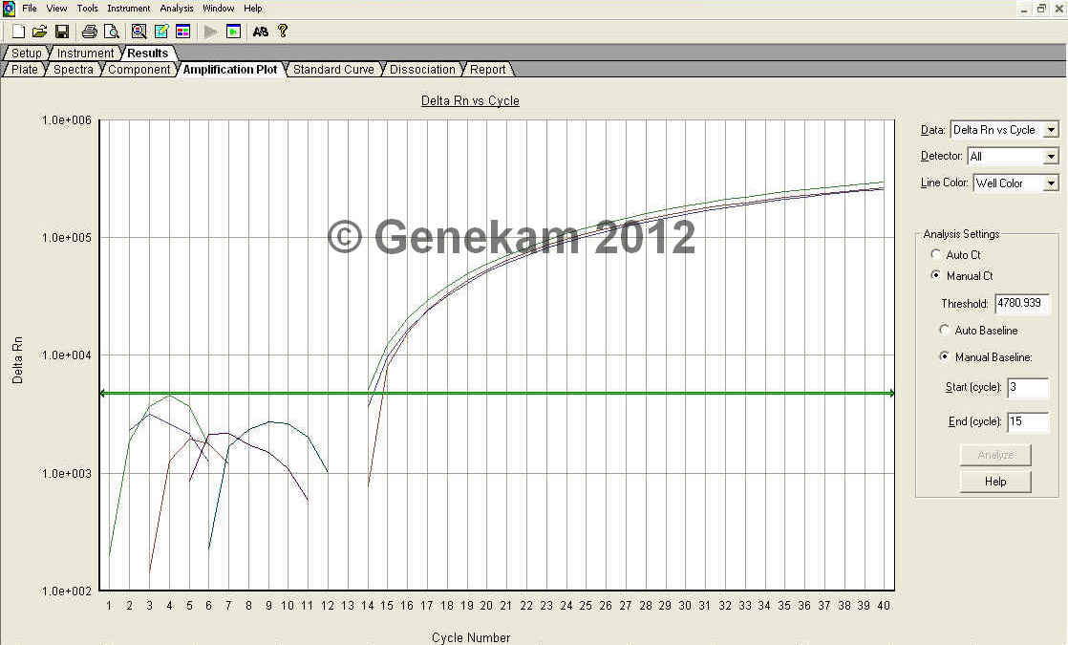Click the Delta Rn axis label

click(18, 360)
